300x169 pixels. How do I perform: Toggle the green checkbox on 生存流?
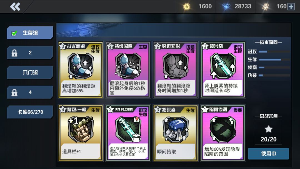(14, 33)
